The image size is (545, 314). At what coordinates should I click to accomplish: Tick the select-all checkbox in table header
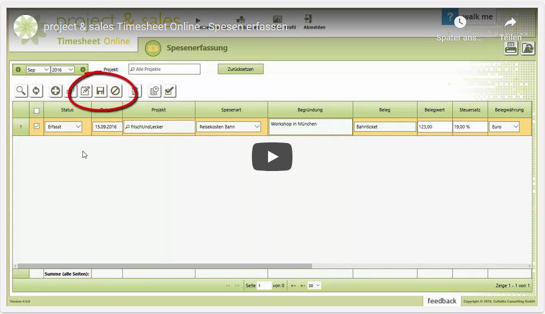[x=36, y=111]
